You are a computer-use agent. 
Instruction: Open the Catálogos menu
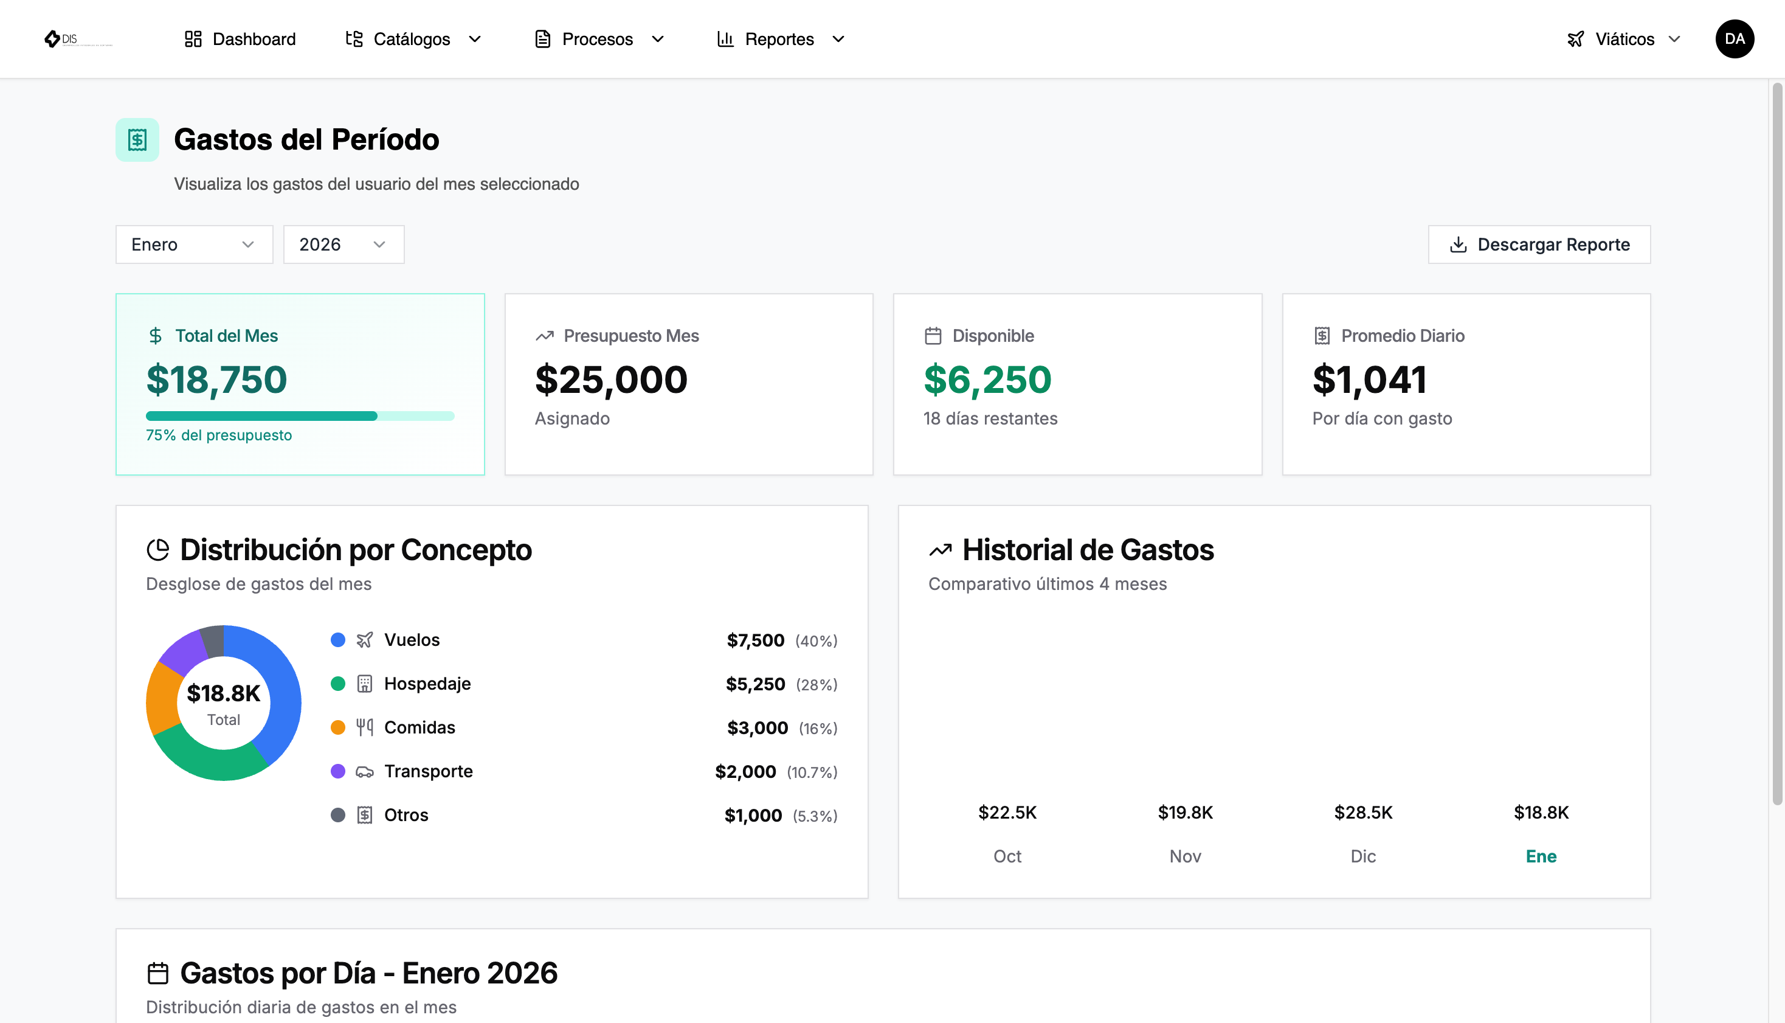point(413,39)
